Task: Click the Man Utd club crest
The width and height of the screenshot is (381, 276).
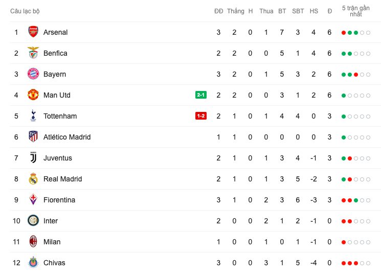Action: click(33, 95)
